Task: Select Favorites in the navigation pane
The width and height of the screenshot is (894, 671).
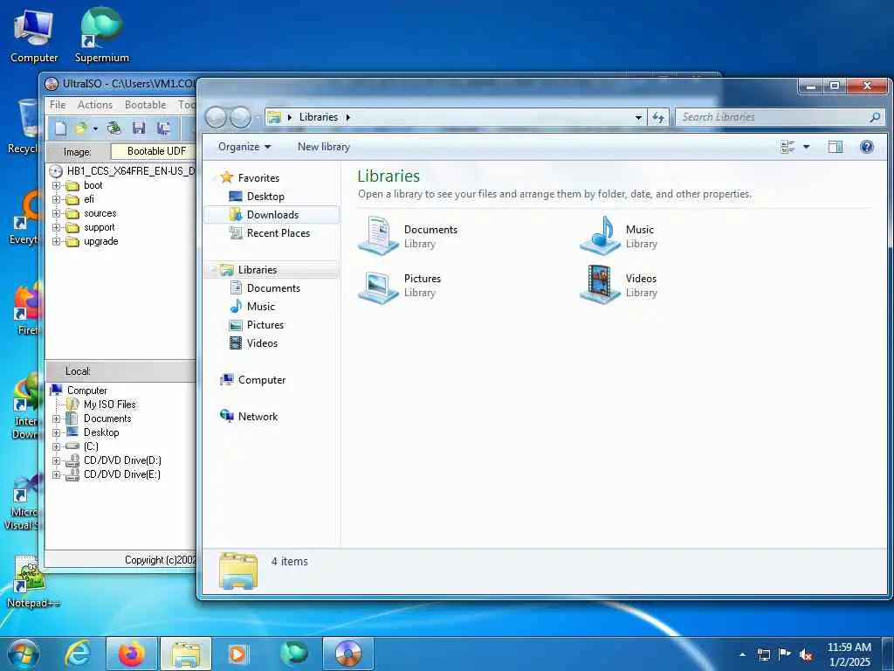Action: pos(258,178)
